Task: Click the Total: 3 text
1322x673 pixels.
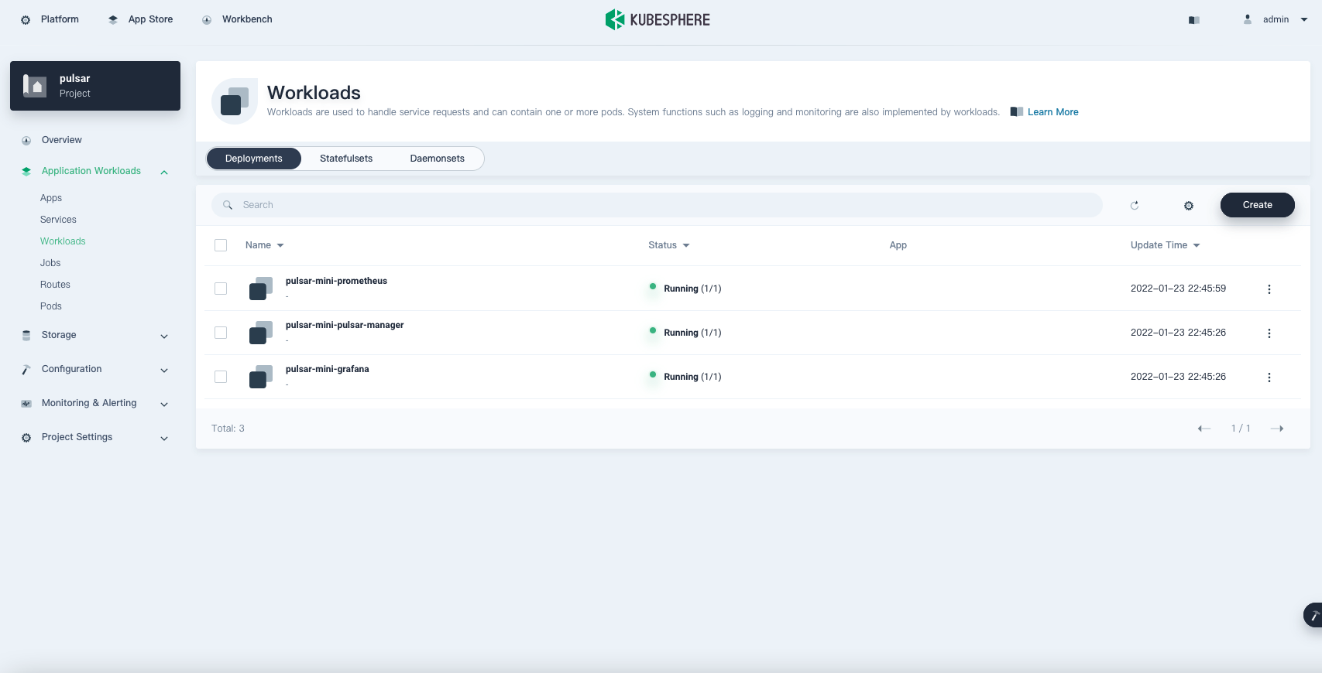Action: coord(228,429)
